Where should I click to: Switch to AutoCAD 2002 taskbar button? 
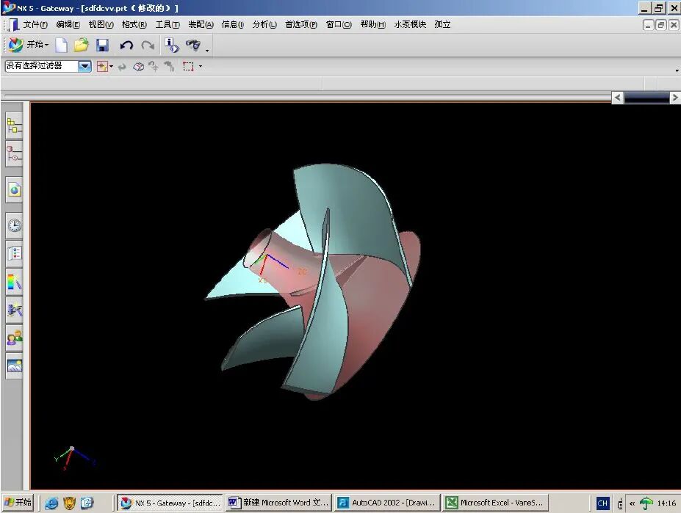click(387, 503)
